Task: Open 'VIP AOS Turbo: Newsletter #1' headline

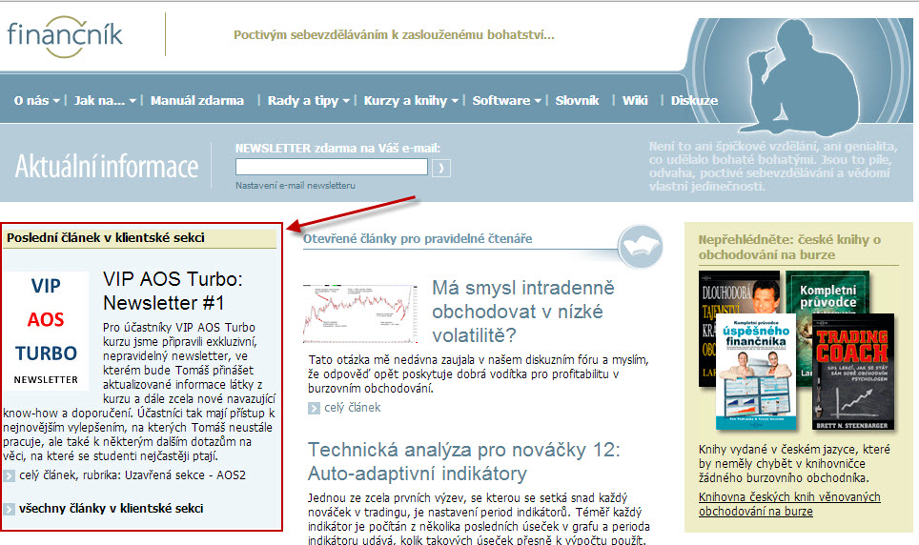Action: (x=173, y=292)
